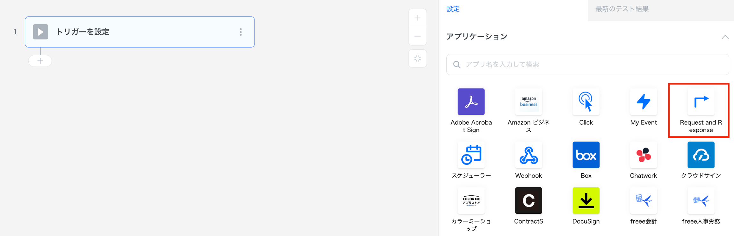The width and height of the screenshot is (734, 236).
Task: Collapse the アプリケーション section
Action: click(x=725, y=37)
